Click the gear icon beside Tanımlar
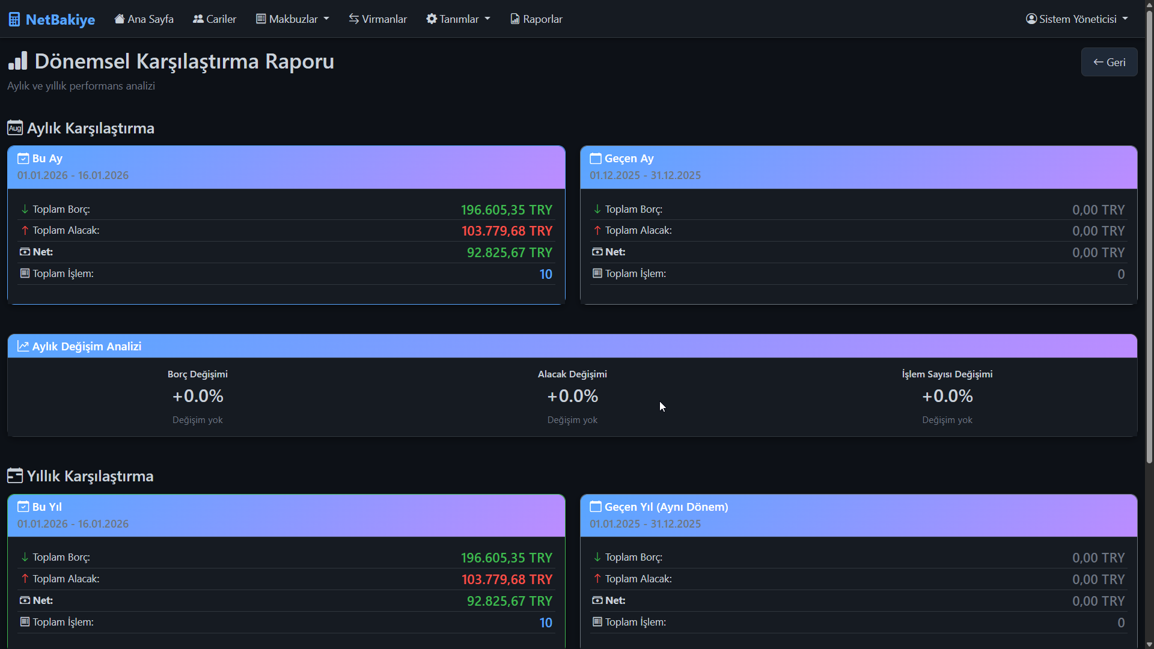Image resolution: width=1154 pixels, height=649 pixels. [x=431, y=19]
